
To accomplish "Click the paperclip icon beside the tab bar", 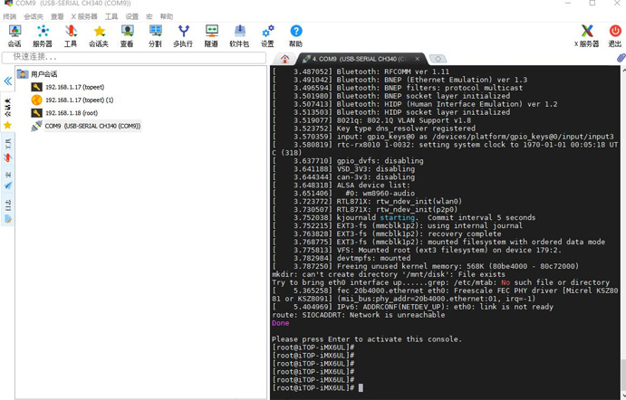I will pyautogui.click(x=621, y=58).
